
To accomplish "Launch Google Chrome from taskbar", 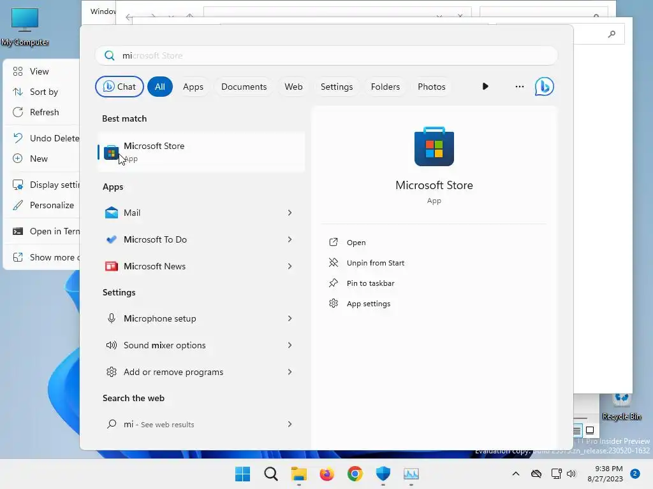I will [x=355, y=474].
